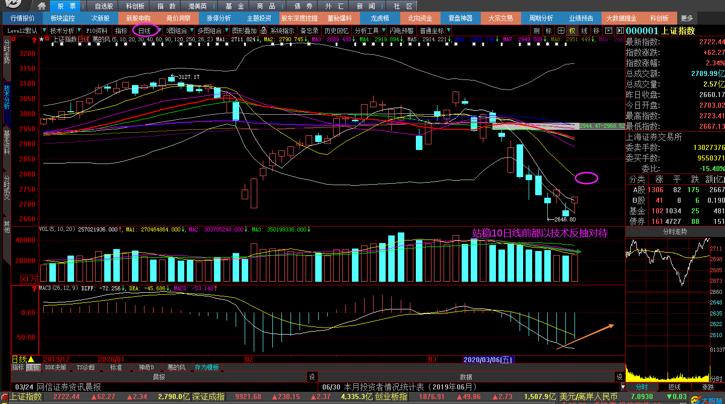Open the 备忘录 notes

[309, 31]
